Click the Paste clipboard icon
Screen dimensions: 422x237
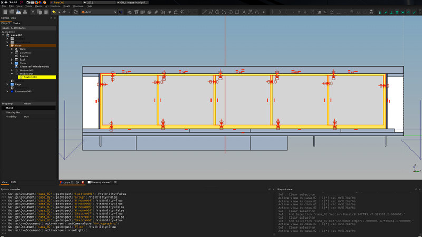tap(46, 12)
